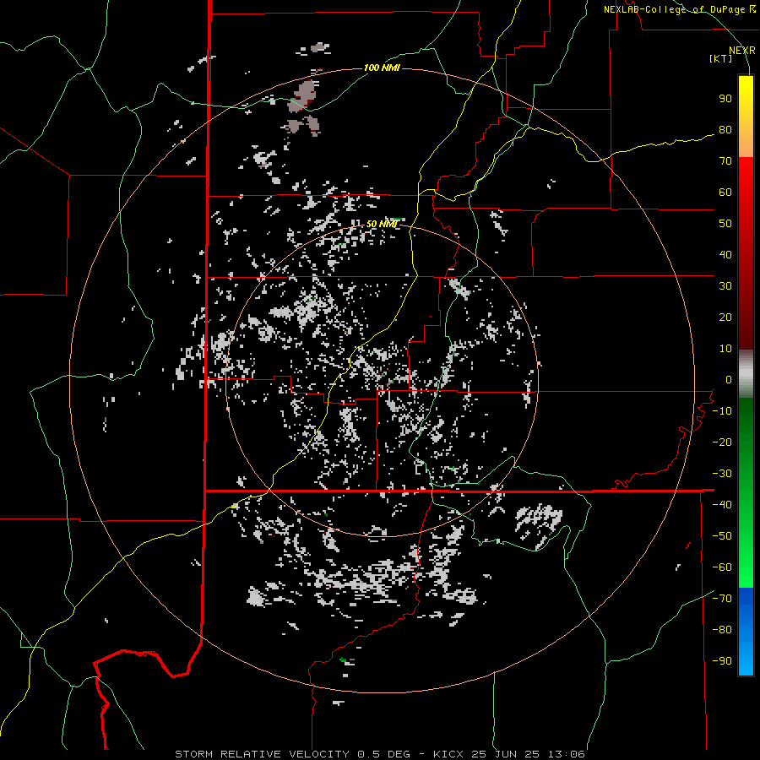Click the 90 value on color scale
Image resolution: width=760 pixels, height=760 pixels.
click(x=725, y=99)
